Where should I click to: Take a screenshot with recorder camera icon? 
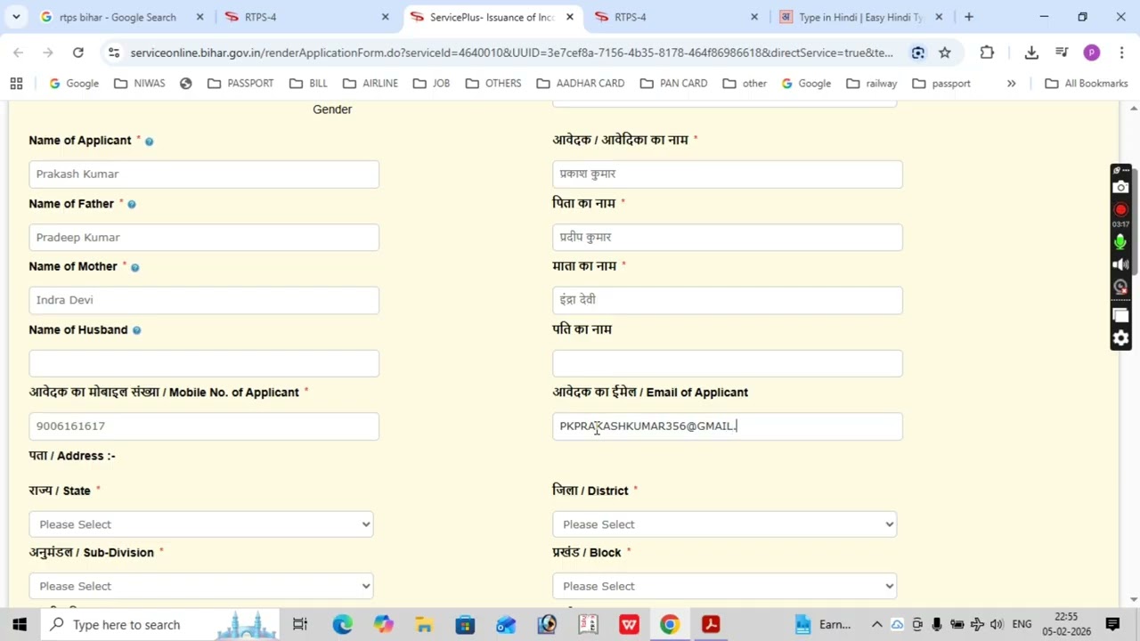point(1120,187)
